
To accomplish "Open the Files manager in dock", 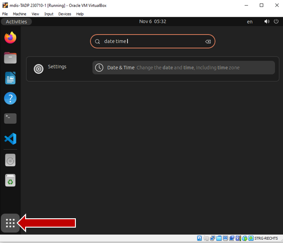I will [10, 58].
